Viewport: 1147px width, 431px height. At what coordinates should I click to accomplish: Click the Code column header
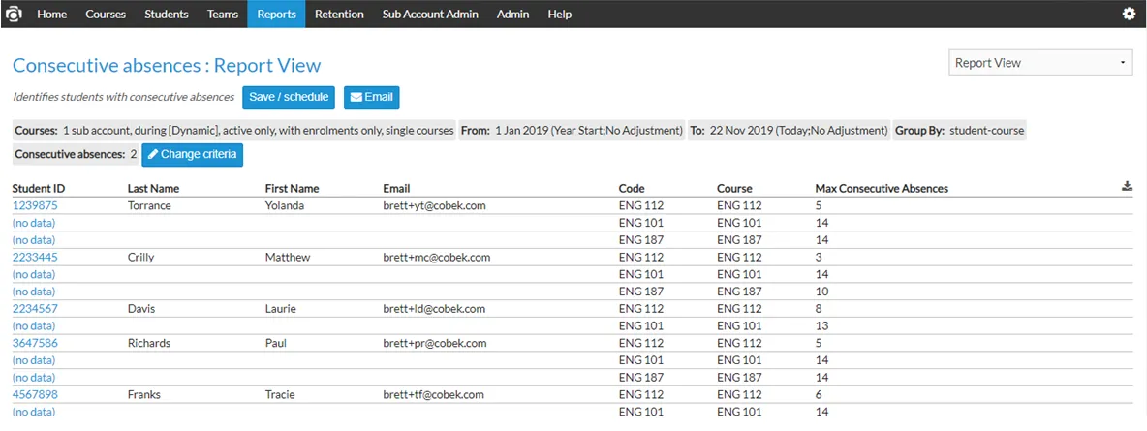point(632,188)
